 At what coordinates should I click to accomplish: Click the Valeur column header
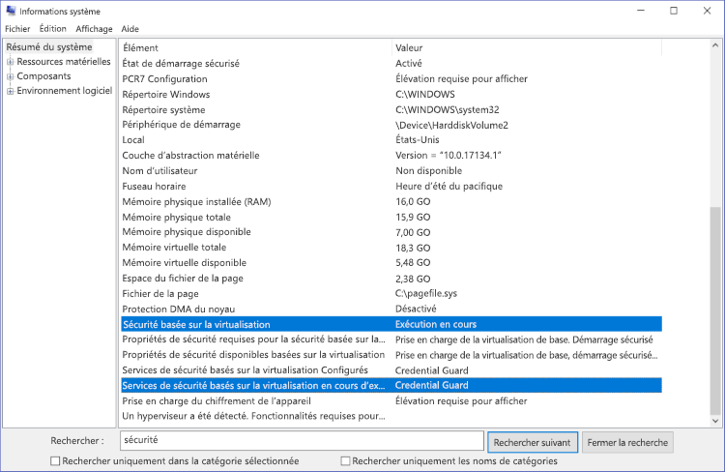[x=527, y=47]
